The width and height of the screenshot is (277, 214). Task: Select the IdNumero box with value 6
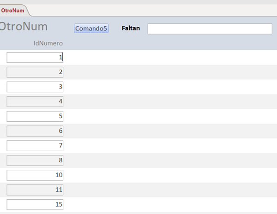click(35, 131)
